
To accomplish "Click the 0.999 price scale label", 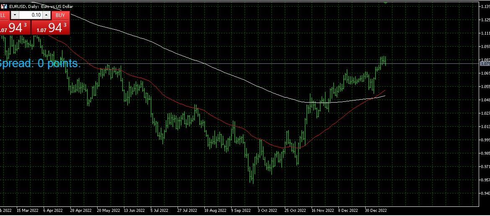I will [486, 140].
